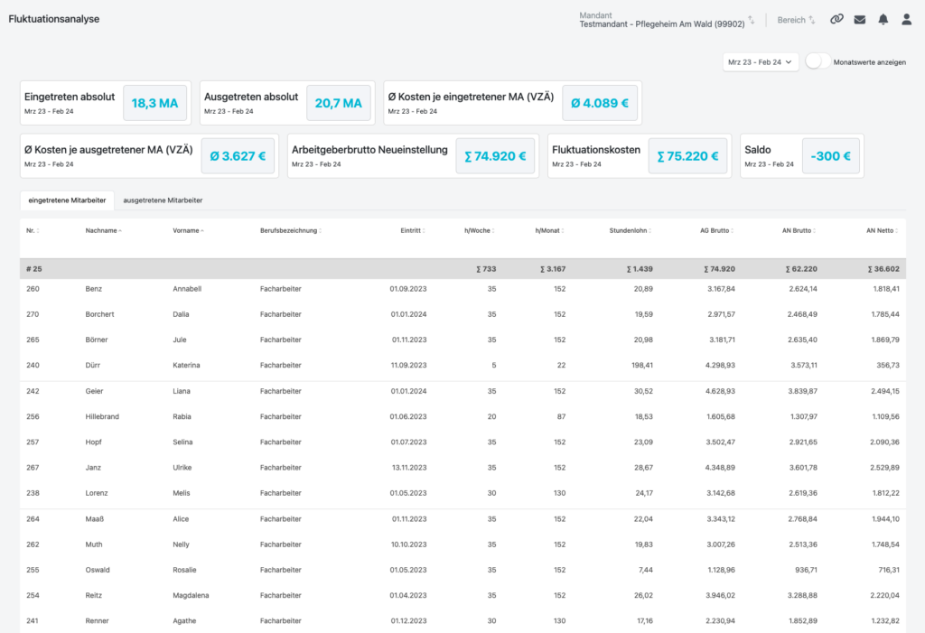Sort table by h/Woche column
Image resolution: width=925 pixels, height=633 pixels.
point(480,230)
